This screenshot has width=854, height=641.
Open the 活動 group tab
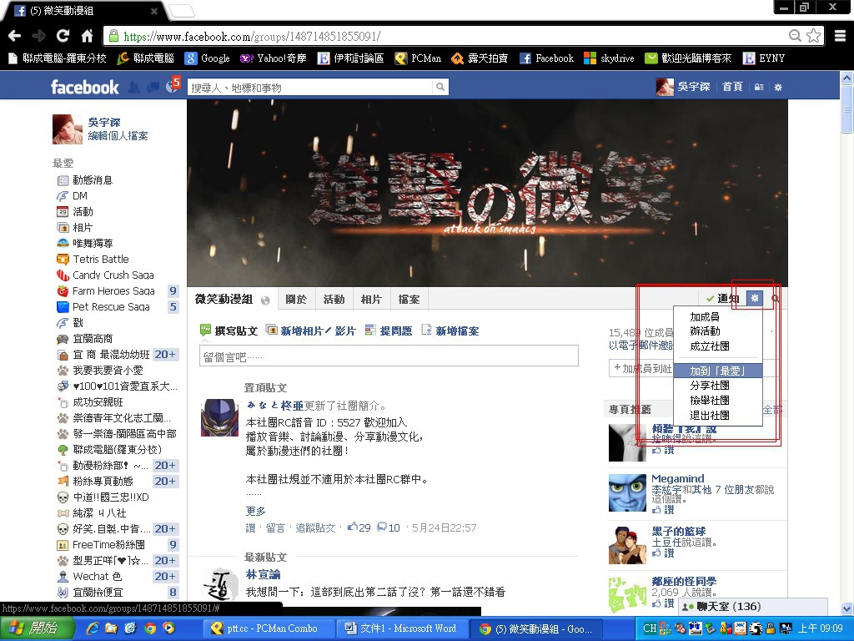pos(334,300)
